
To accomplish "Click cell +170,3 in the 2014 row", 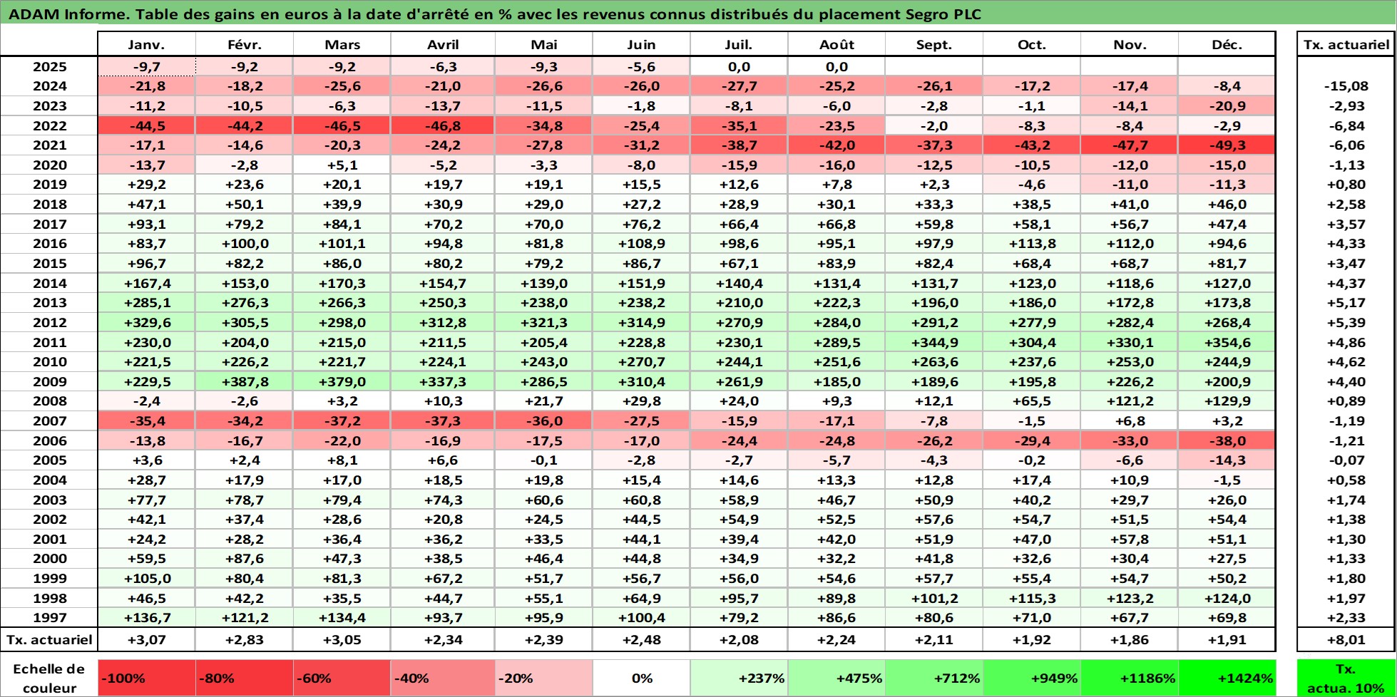I will pos(342,284).
